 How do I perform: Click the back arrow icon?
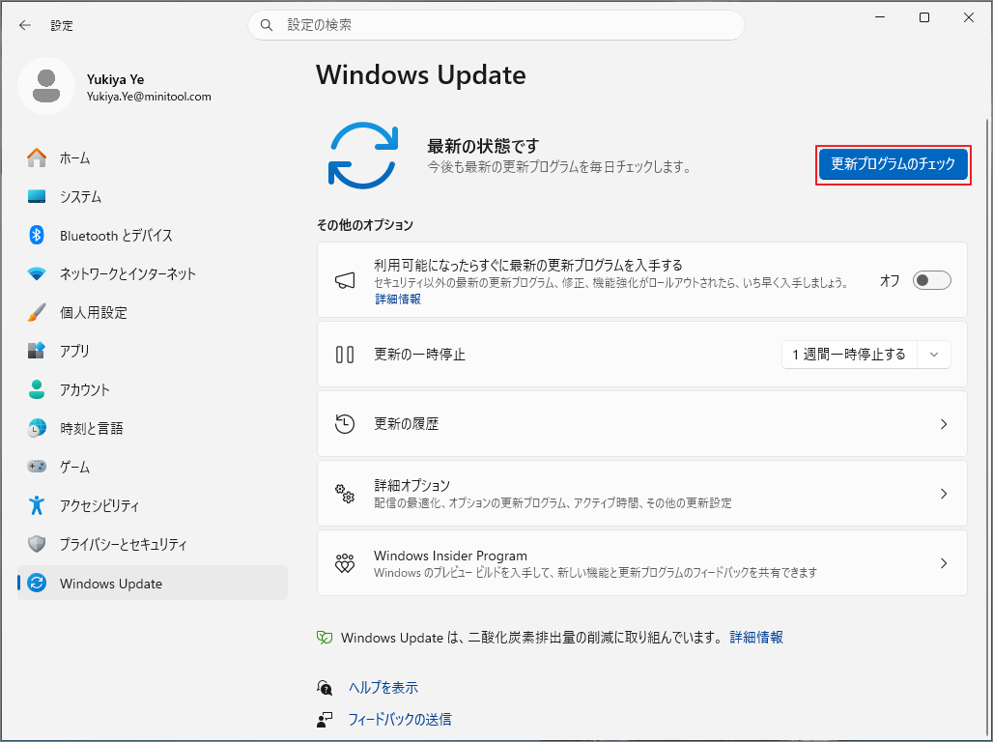coord(25,25)
